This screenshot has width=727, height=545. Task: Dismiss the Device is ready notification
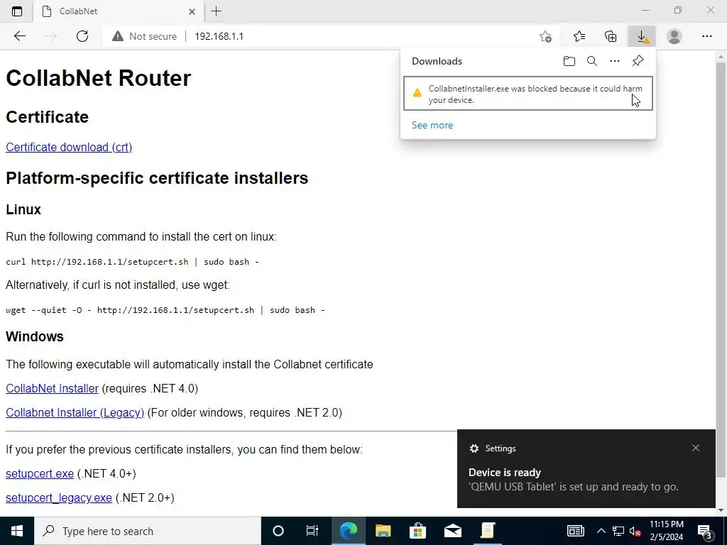[696, 448]
